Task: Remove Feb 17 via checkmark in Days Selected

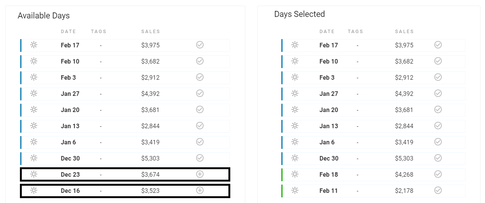Action: (438, 45)
